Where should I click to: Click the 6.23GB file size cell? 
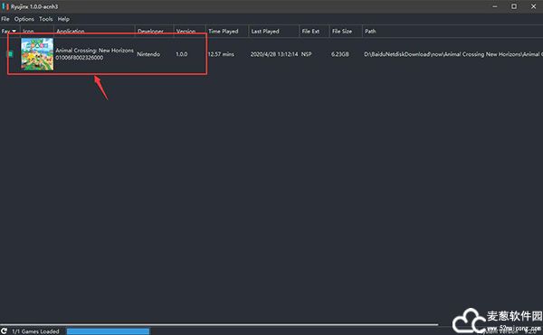pos(340,54)
